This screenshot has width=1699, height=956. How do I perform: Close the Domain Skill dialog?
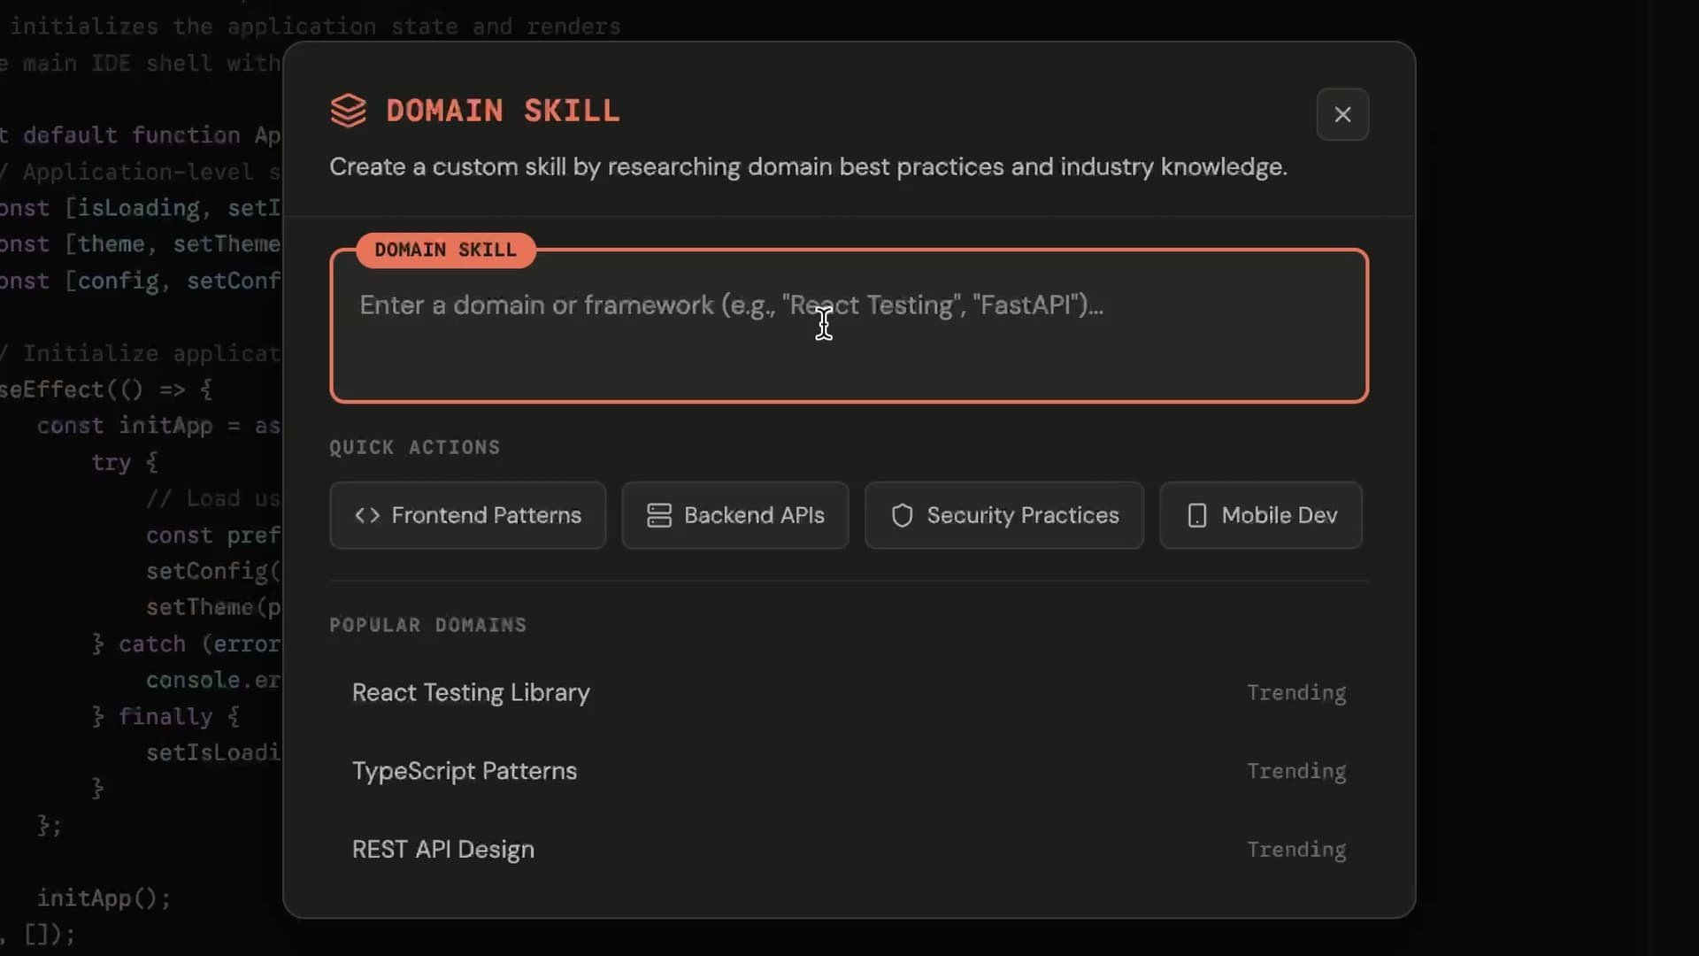pyautogui.click(x=1342, y=114)
